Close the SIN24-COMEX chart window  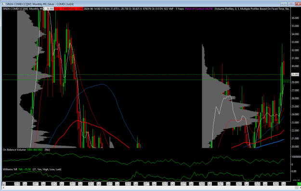coord(298,4)
